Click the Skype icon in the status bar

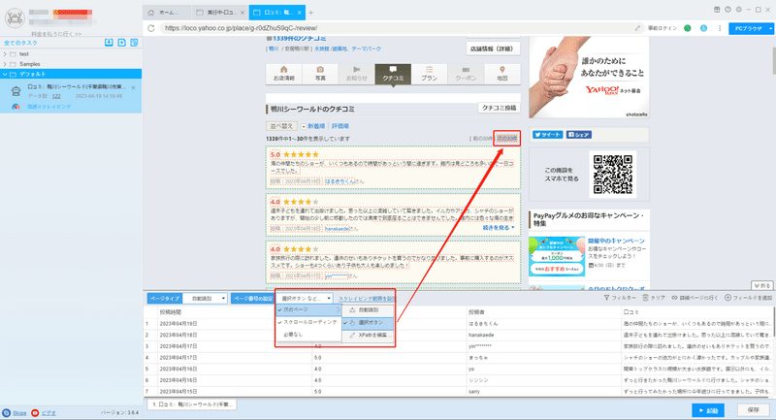(7, 412)
